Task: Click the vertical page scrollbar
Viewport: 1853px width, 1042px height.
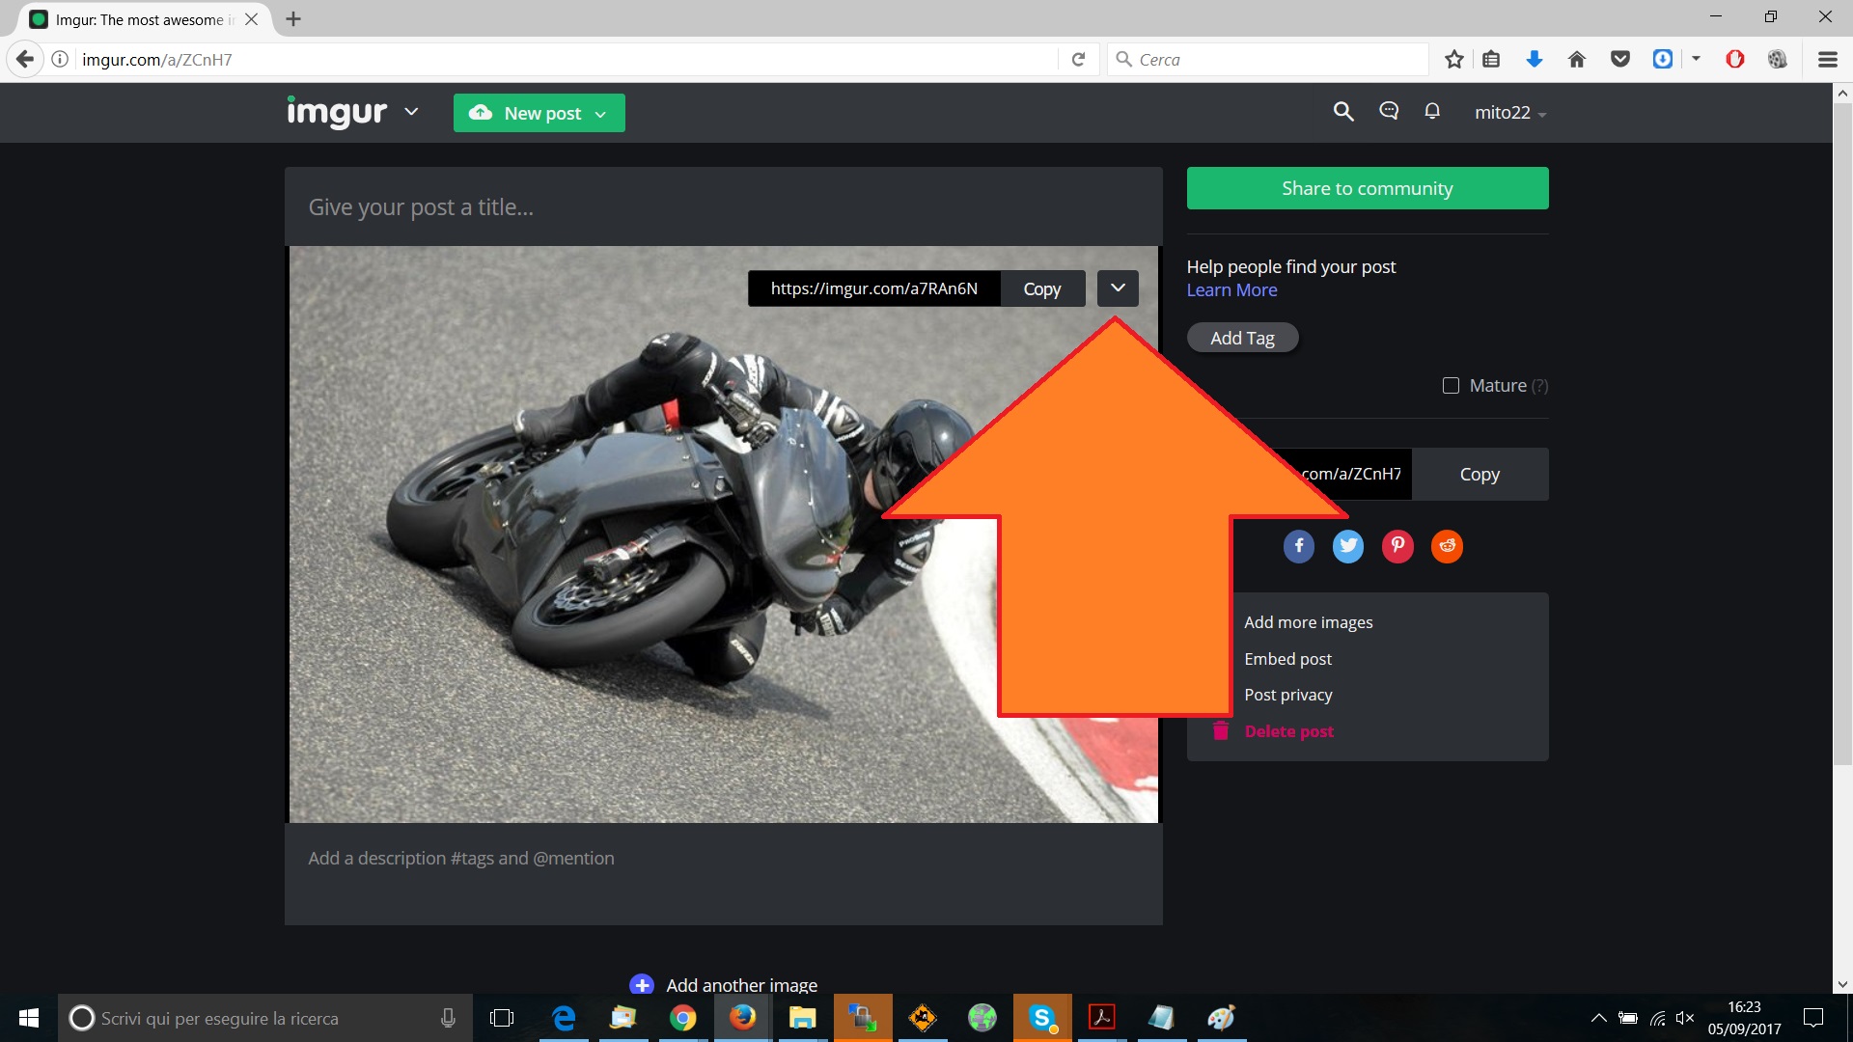Action: [1842, 434]
